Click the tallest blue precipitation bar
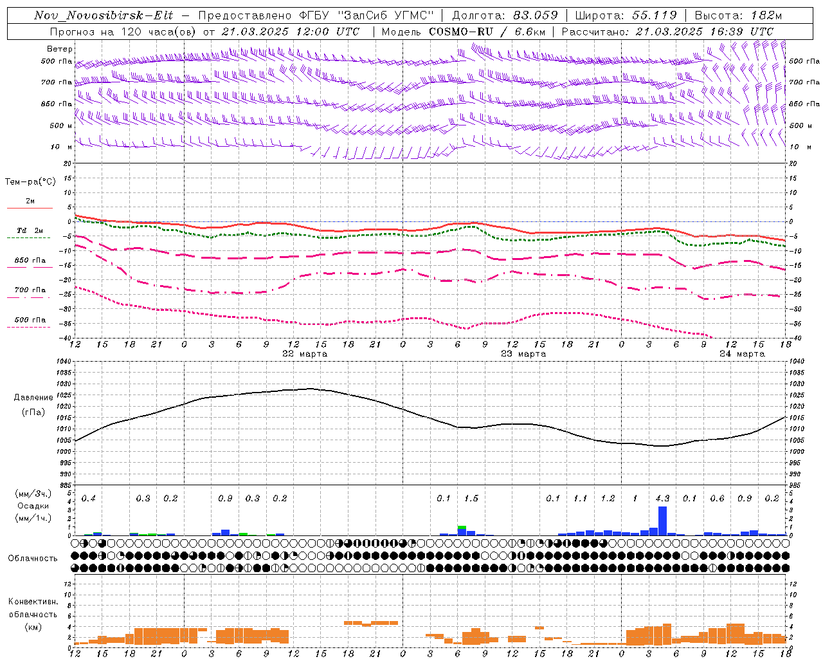 click(662, 521)
